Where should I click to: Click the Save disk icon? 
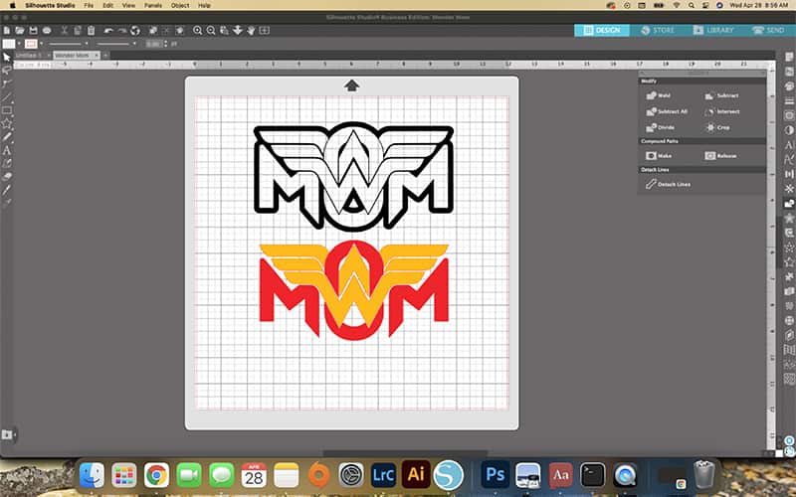click(33, 31)
